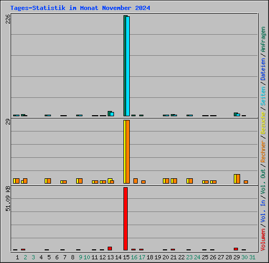
Task: Click the 226 y-axis maximum label
Action: click(x=8, y=19)
